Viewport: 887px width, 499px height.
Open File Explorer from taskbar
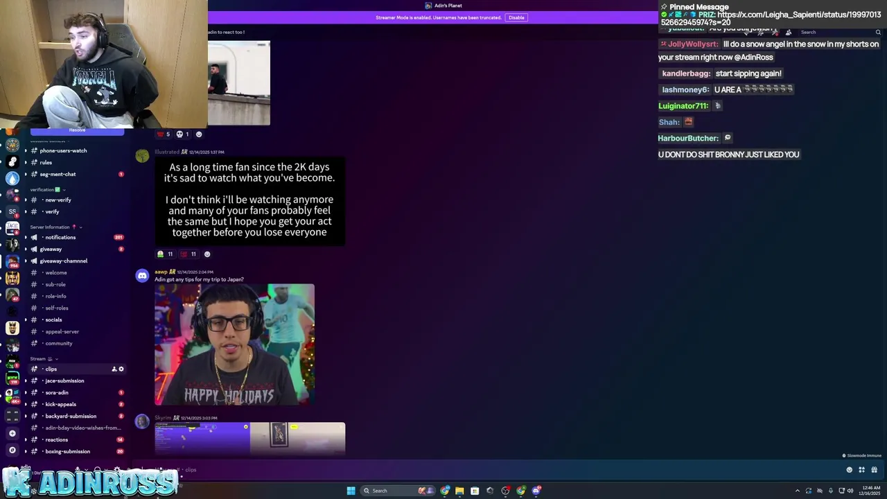(459, 491)
